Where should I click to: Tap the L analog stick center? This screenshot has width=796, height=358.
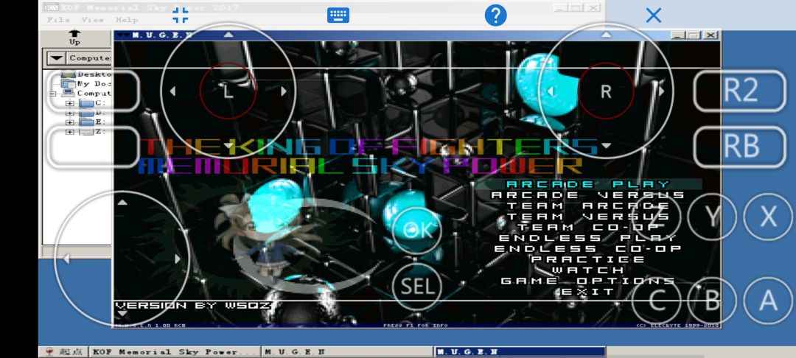coord(228,91)
